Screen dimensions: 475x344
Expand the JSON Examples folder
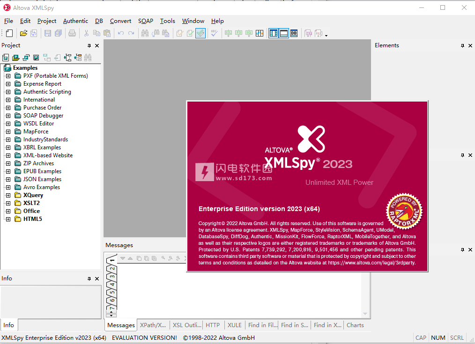(8, 179)
